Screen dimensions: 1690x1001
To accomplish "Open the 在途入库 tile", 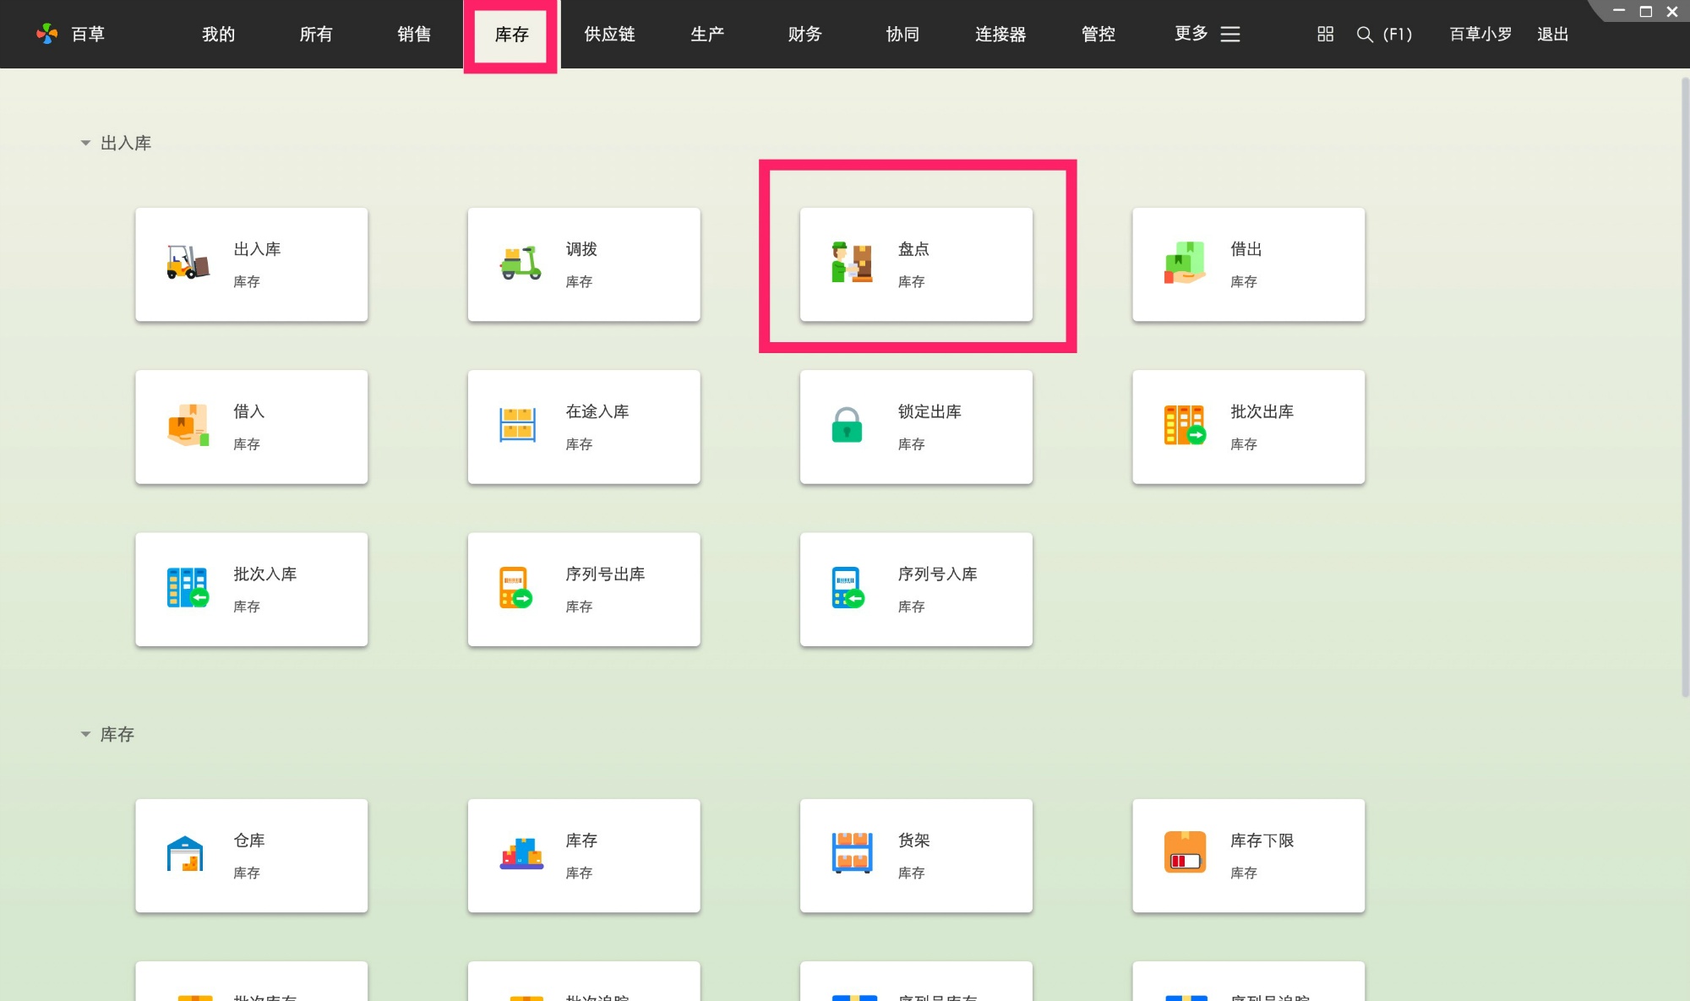I will pyautogui.click(x=583, y=427).
